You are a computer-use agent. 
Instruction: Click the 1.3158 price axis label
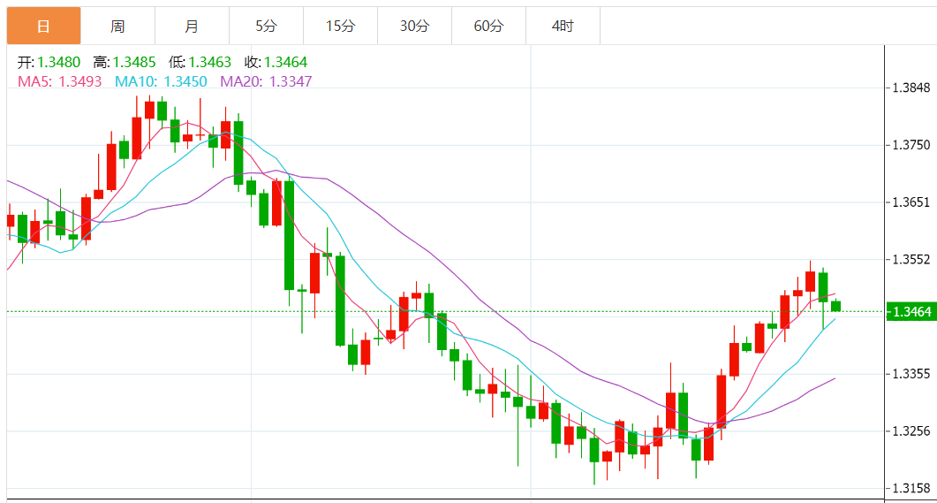pos(911,488)
